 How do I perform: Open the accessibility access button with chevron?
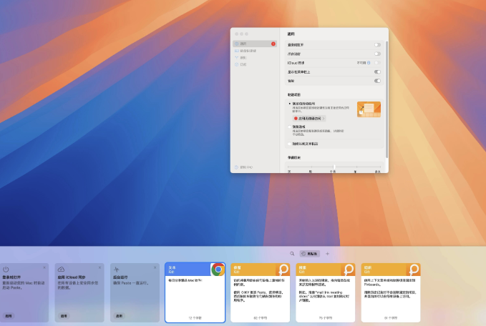pos(309,118)
